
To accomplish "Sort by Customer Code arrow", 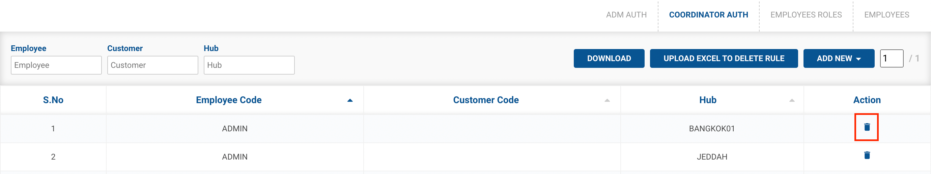I will (607, 100).
